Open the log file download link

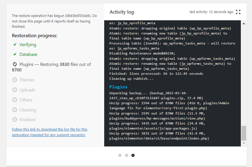[x=49, y=132]
